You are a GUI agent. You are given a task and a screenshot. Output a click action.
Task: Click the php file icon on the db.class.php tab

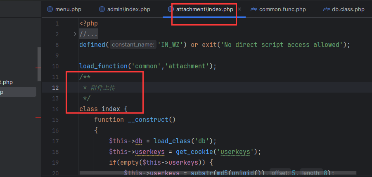326,9
